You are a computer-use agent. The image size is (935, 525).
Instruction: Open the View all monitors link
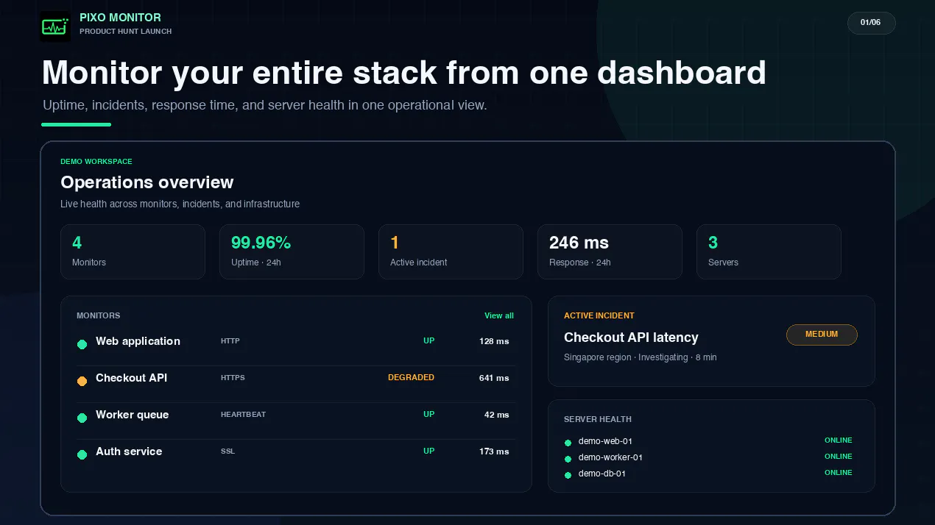click(499, 315)
